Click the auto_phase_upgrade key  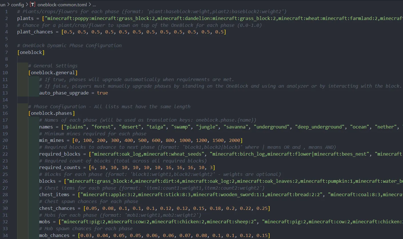(x=64, y=93)
